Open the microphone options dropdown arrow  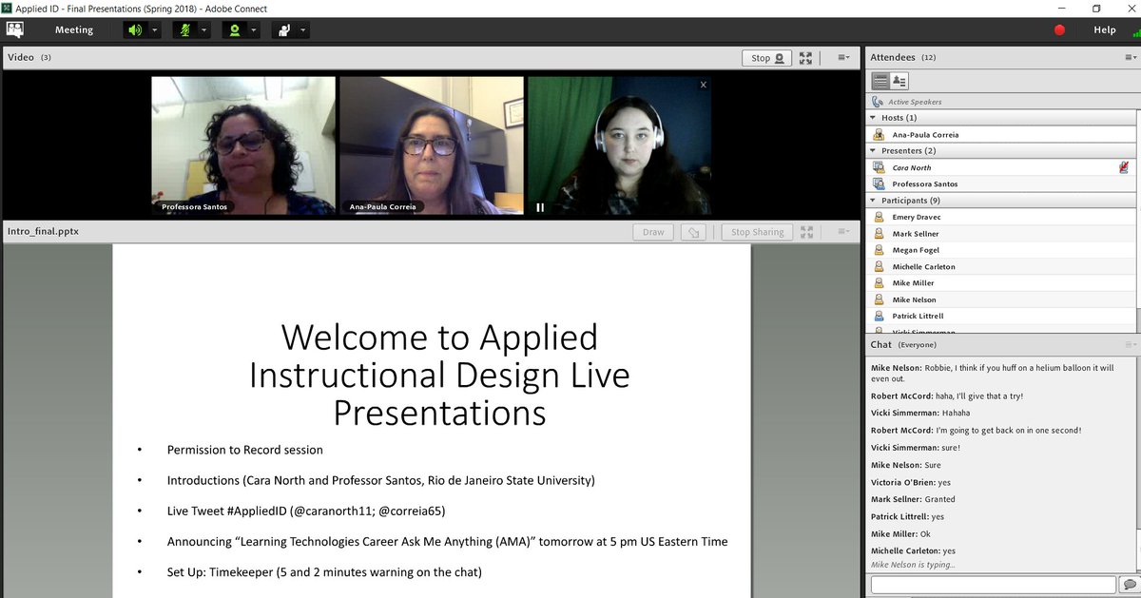pos(204,30)
